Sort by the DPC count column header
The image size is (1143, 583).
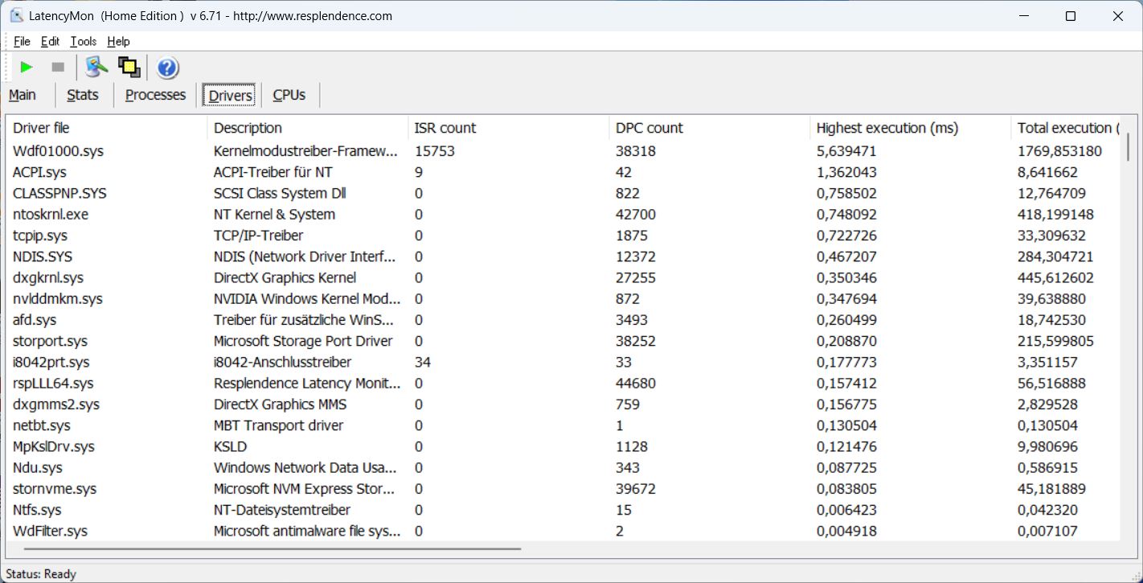coord(710,128)
